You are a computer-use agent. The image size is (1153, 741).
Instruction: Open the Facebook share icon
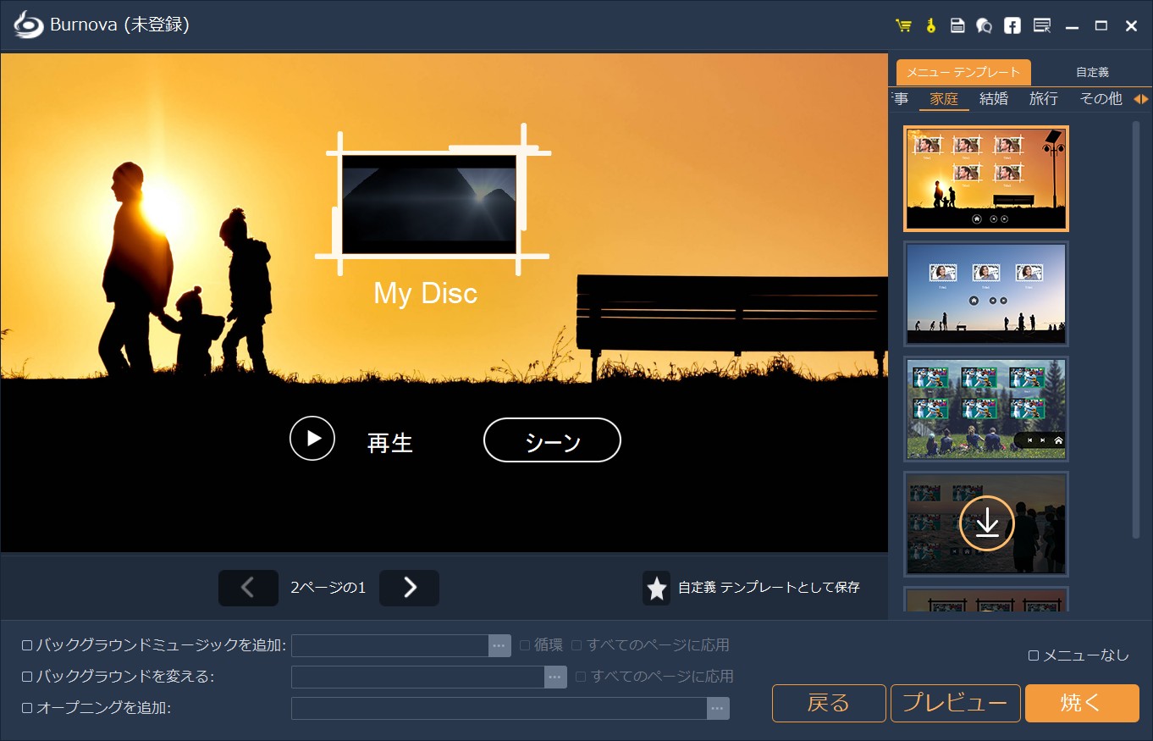click(1012, 25)
